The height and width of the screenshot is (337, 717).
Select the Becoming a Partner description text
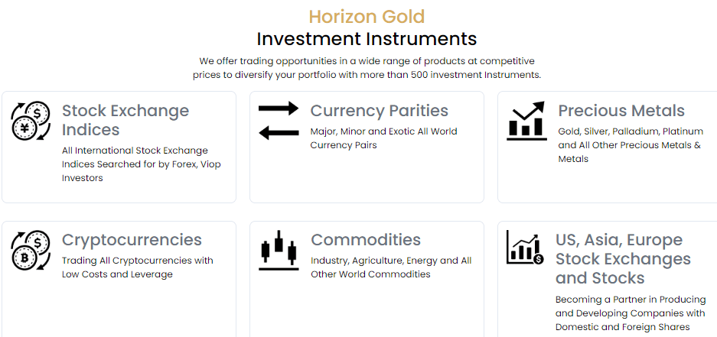click(631, 313)
